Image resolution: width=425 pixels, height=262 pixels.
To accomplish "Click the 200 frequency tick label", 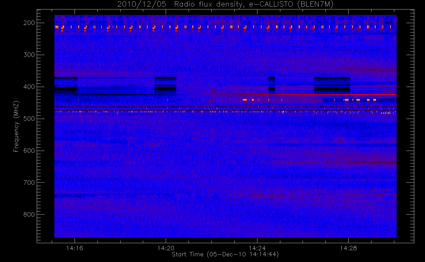I will pyautogui.click(x=29, y=23).
